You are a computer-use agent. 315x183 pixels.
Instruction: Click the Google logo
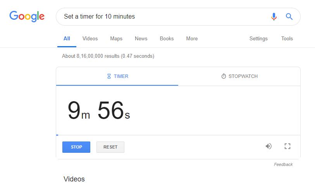tap(27, 16)
